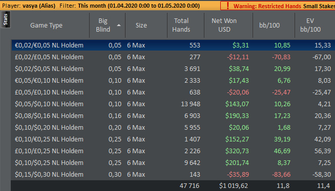The width and height of the screenshot is (335, 191).
Task: Select the €0,10/€0,25 NL Holdem row
Action: click(173, 139)
